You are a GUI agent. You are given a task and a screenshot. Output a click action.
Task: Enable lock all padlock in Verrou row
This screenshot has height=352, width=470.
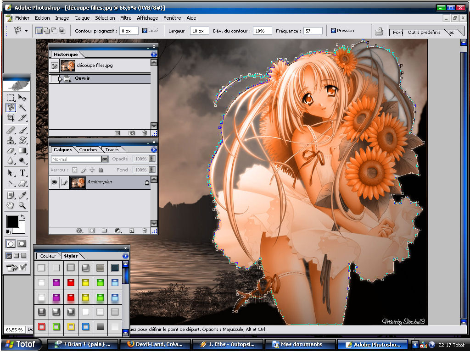101,170
